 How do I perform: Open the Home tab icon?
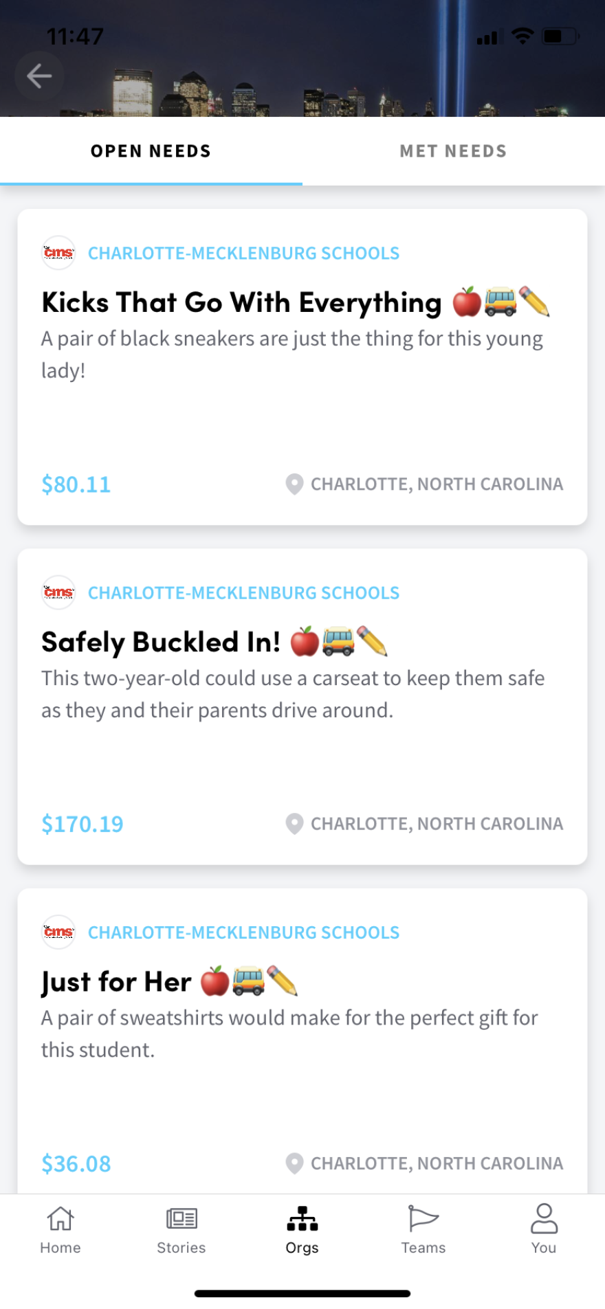(x=60, y=1219)
